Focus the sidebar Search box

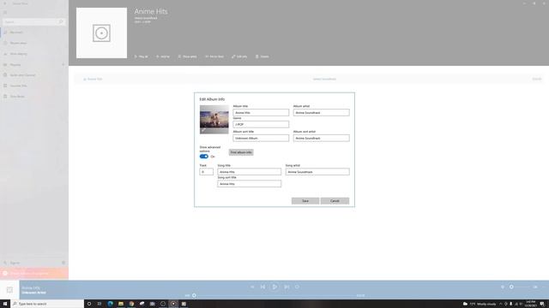[x=33, y=21]
